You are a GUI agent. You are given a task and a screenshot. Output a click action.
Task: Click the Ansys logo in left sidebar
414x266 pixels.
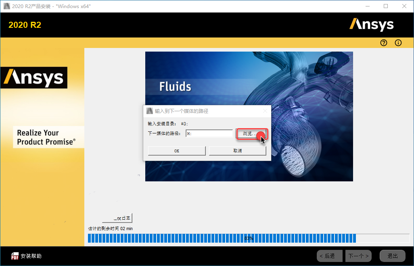pyautogui.click(x=34, y=77)
